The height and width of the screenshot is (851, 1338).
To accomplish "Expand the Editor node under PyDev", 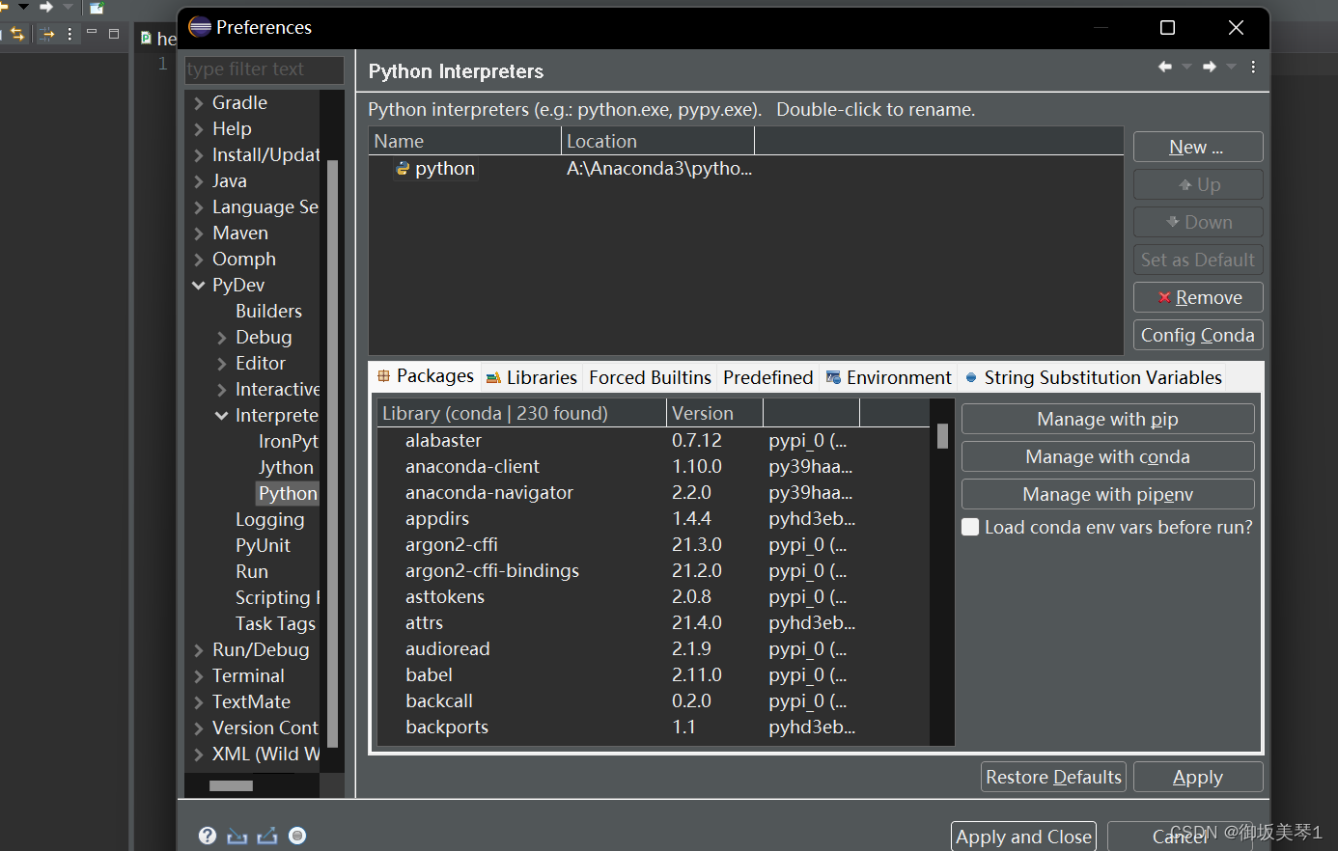I will (222, 364).
